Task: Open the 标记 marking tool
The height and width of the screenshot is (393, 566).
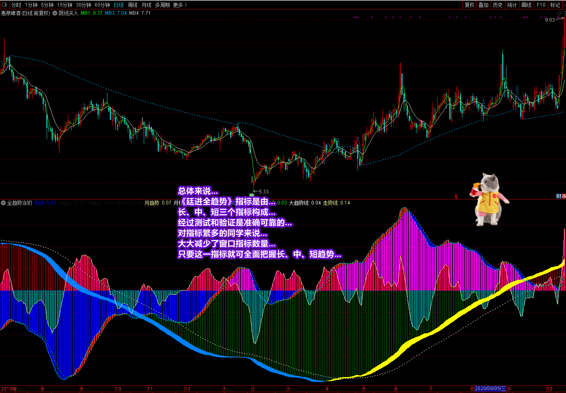Action: click(555, 5)
